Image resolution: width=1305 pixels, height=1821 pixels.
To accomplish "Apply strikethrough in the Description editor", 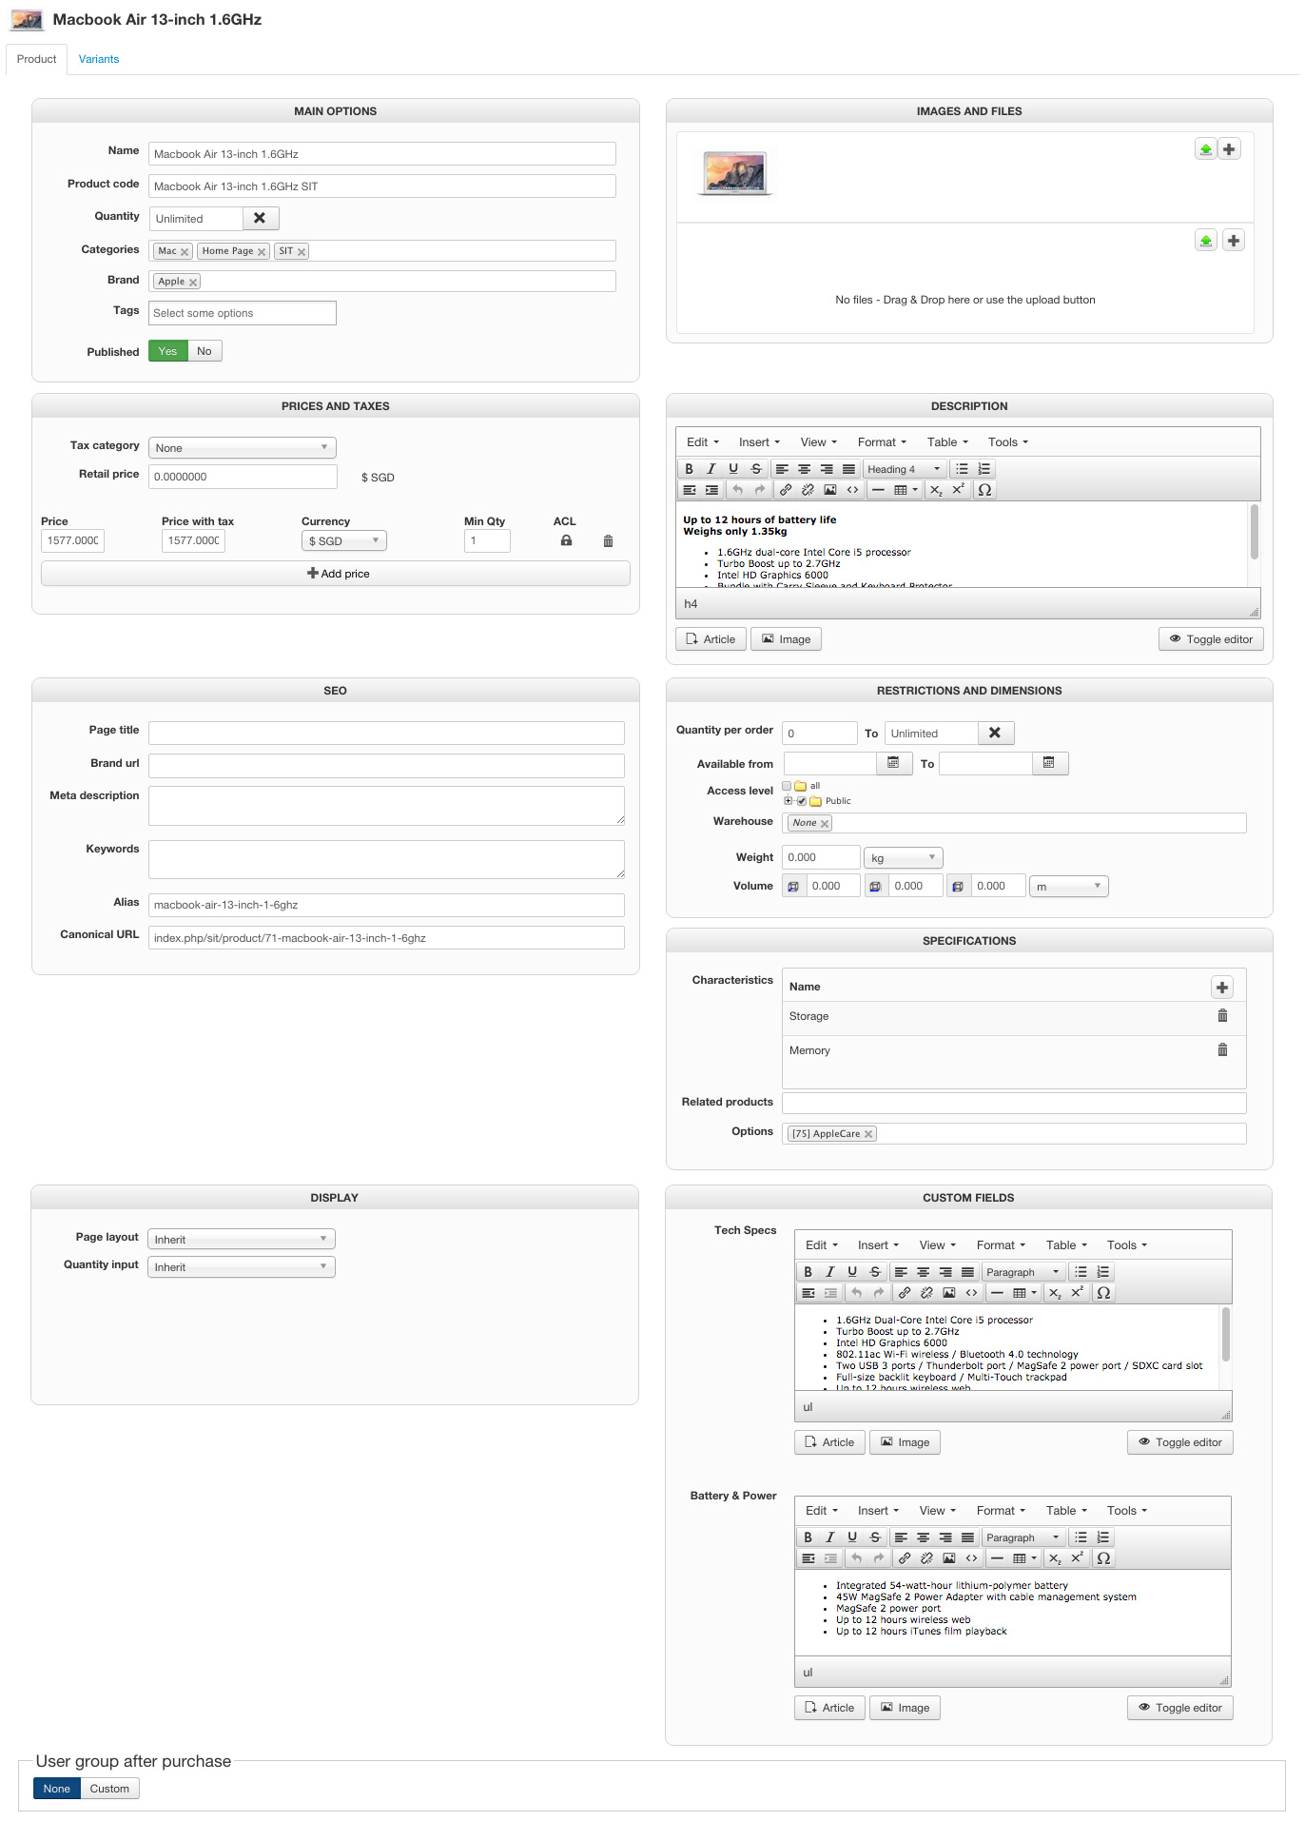I will click(756, 469).
